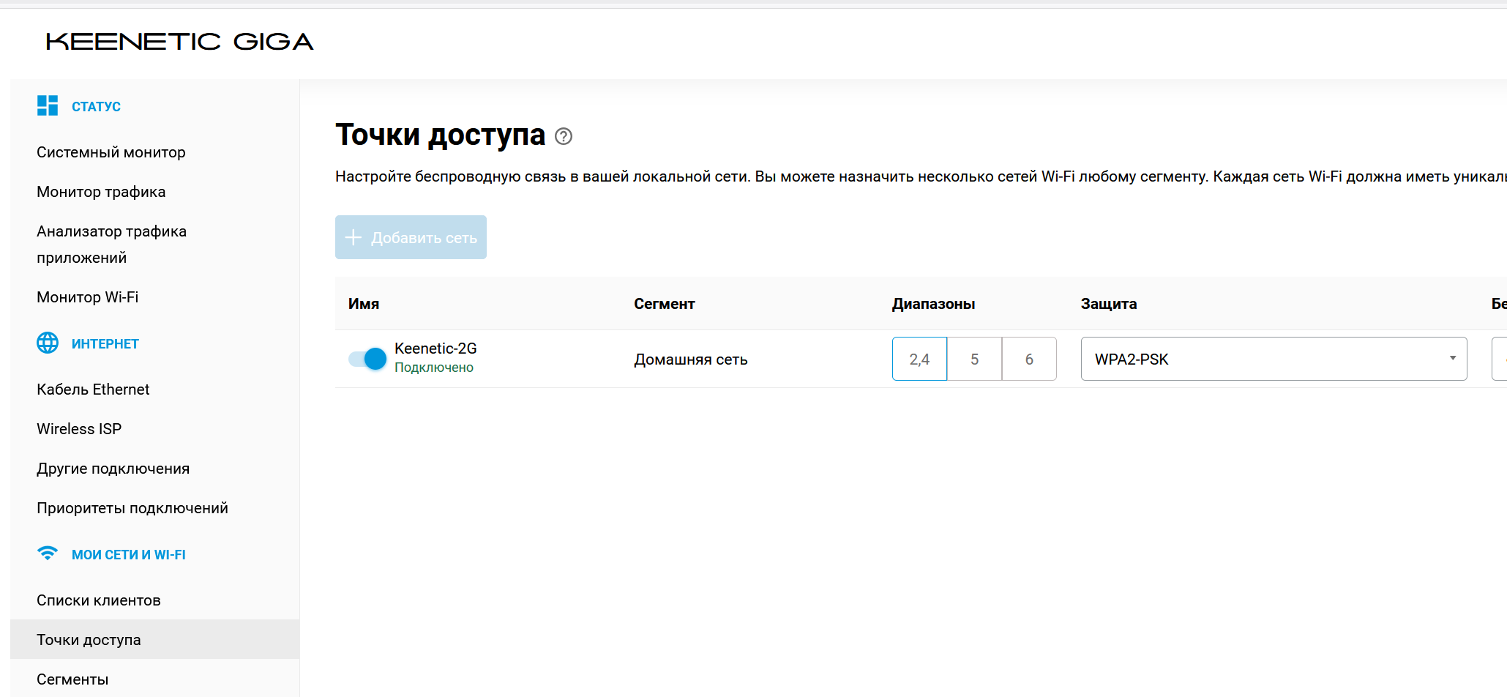Open Сегменты in sidebar
1507x697 pixels.
[x=72, y=679]
